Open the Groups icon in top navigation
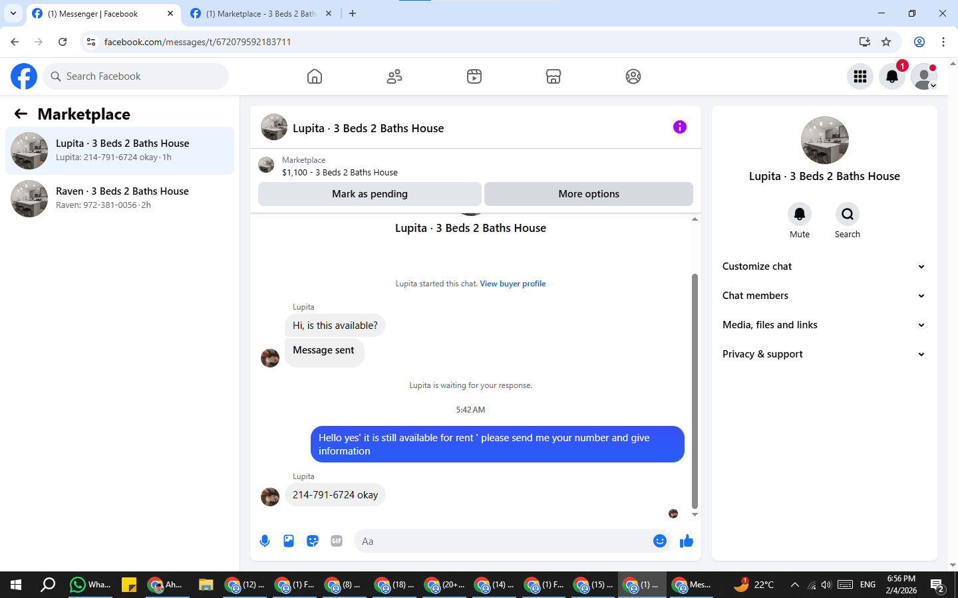Viewport: 958px width, 598px height. click(633, 76)
